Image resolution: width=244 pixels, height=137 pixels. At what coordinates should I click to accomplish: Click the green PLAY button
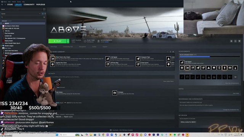[58, 41]
